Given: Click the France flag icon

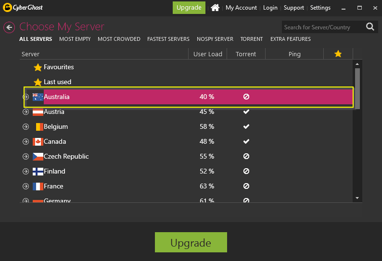Looking at the screenshot, I should [x=38, y=186].
